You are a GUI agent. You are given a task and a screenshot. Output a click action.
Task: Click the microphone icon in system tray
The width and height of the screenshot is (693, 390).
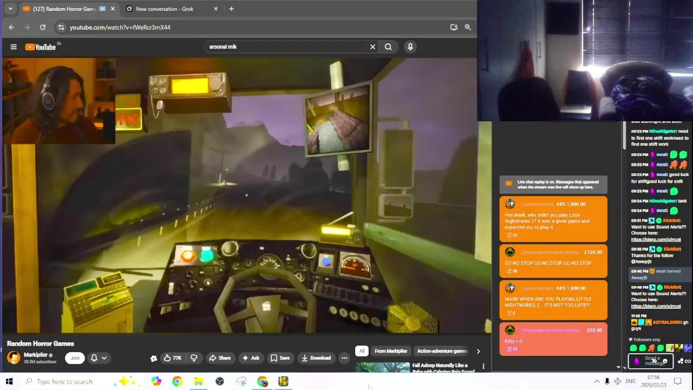[607, 381]
